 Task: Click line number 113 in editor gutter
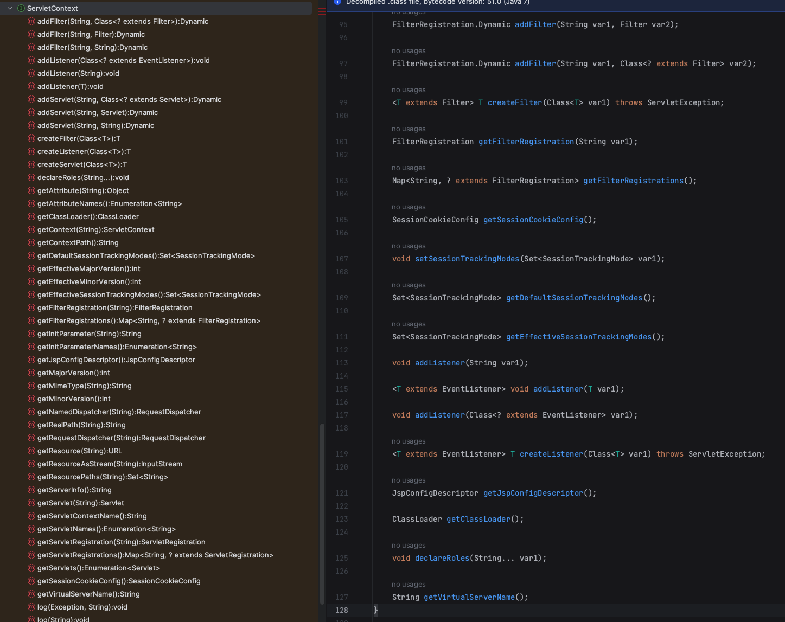pyautogui.click(x=342, y=363)
